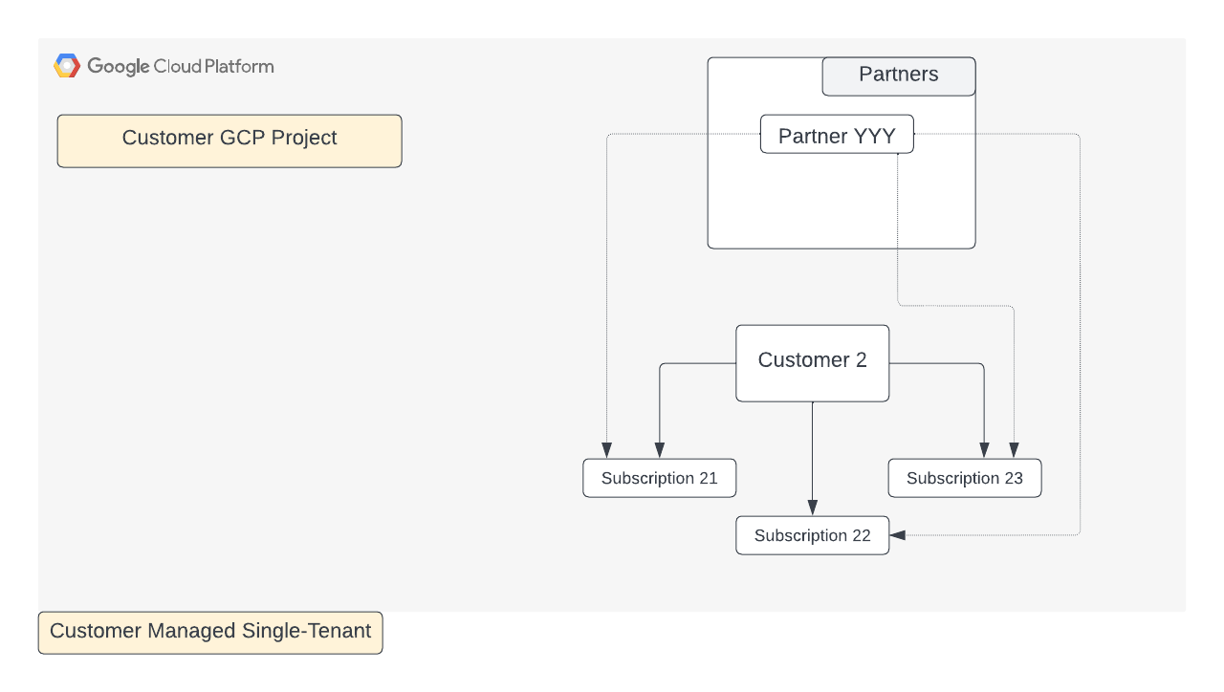The image size is (1224, 692).
Task: Click the Subscription 23 box
Action: [965, 478]
